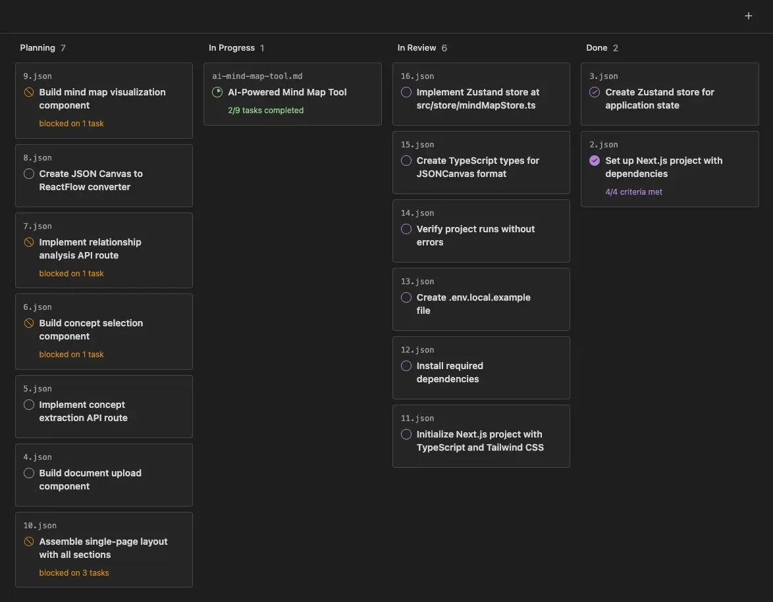
Task: Select the In Review column header
Action: [x=417, y=48]
